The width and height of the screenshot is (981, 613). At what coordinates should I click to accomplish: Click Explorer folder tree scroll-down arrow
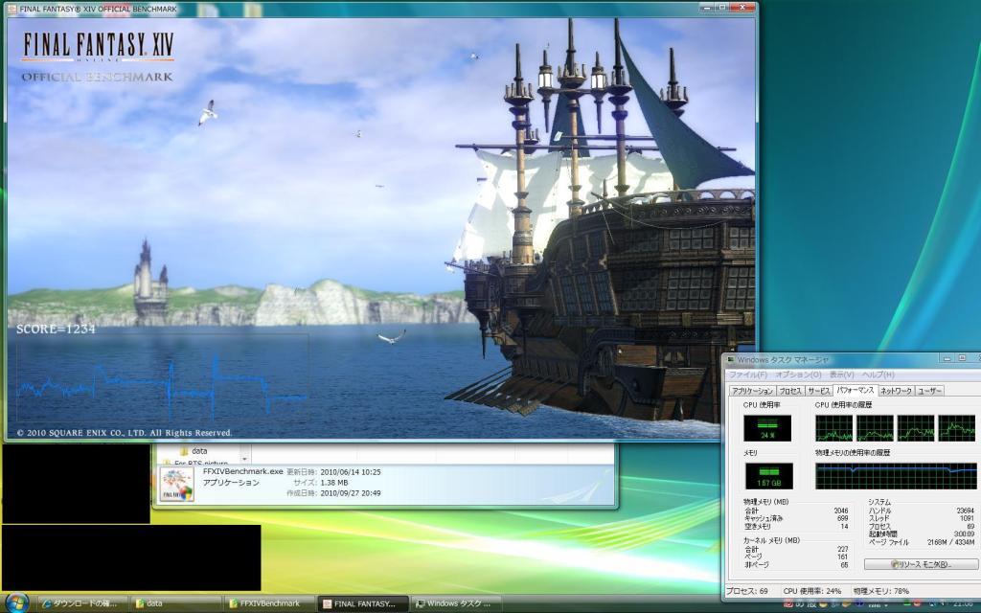[x=244, y=459]
